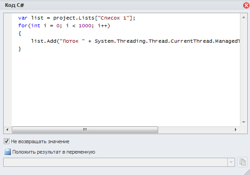Click the list.Add code line
Screen dimensions: 250x175
click(135, 41)
